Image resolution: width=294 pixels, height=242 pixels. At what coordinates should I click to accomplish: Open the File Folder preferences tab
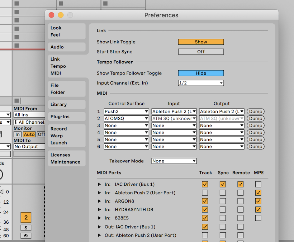(x=67, y=89)
